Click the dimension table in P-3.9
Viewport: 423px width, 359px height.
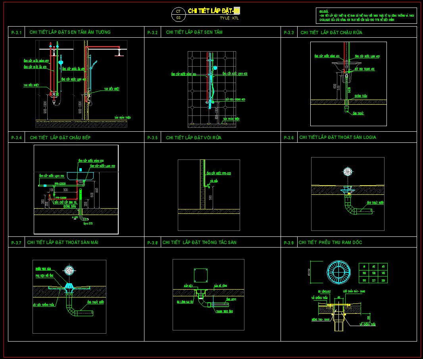coord(373,273)
